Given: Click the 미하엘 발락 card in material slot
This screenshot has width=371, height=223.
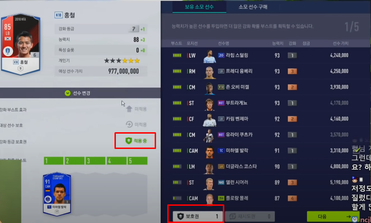Looking at the screenshot, I should click(x=57, y=194).
